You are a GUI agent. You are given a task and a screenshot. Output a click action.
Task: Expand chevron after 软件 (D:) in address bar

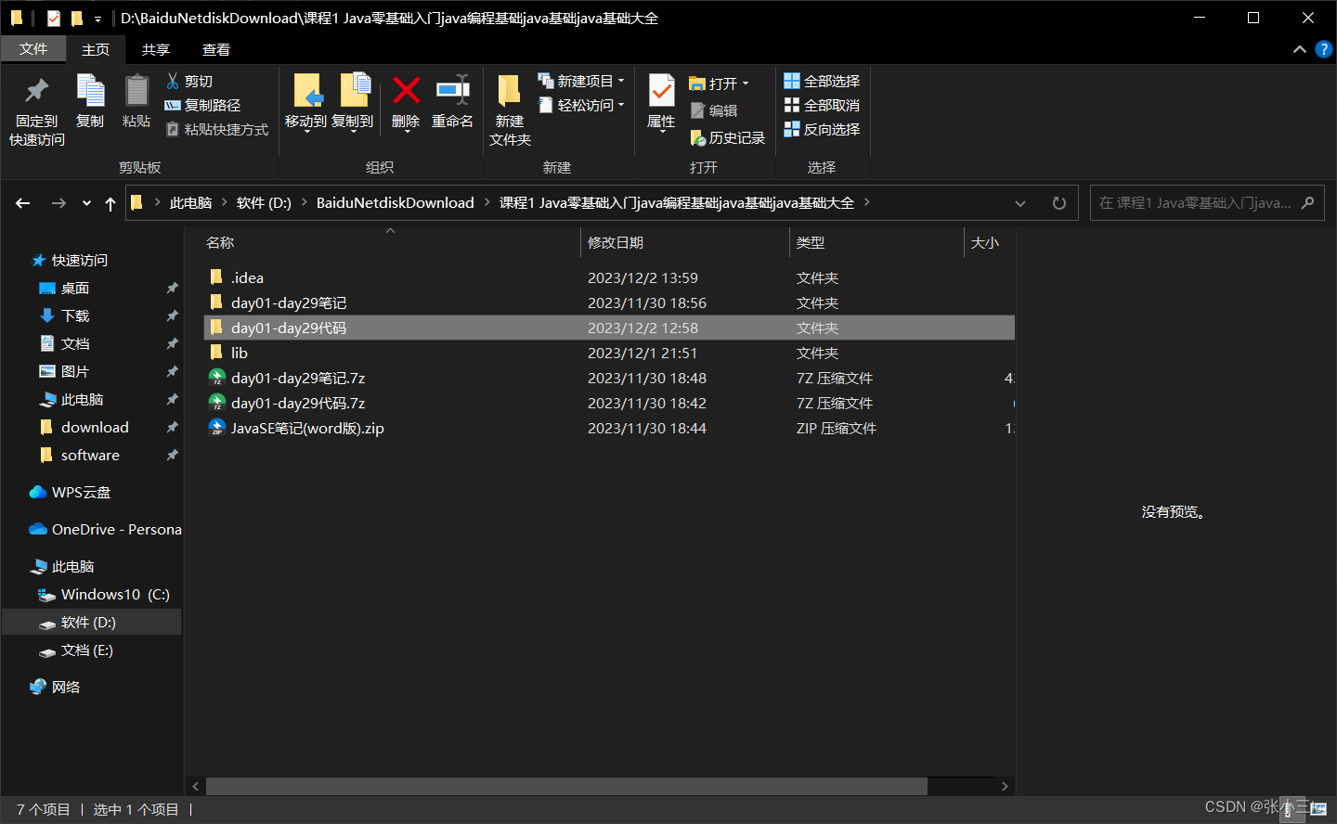pyautogui.click(x=304, y=202)
